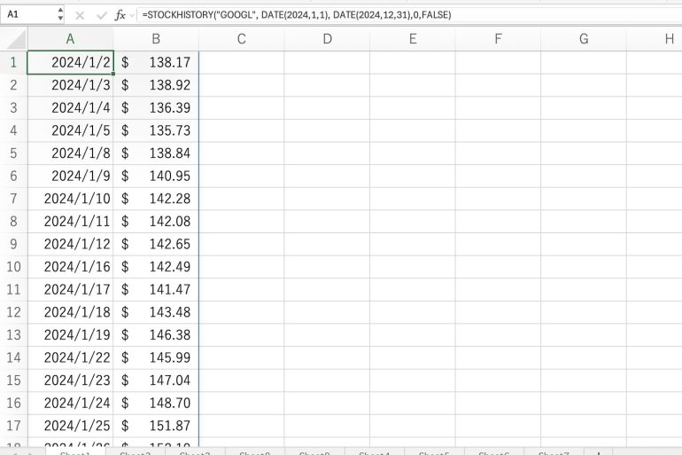Open the Name Box stepper arrows

point(60,14)
